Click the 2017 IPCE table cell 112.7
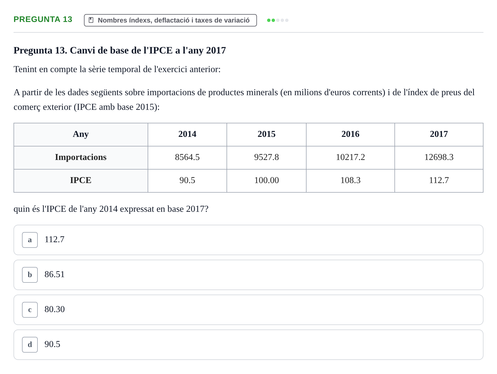Viewport: 497px width, 374px height. pyautogui.click(x=439, y=181)
